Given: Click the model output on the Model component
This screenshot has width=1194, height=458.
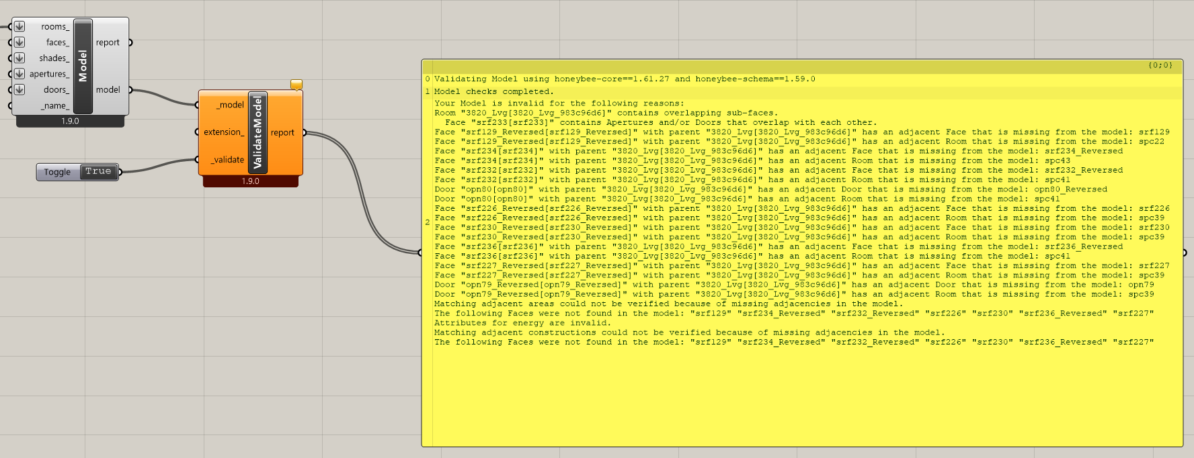Looking at the screenshot, I should pyautogui.click(x=108, y=90).
